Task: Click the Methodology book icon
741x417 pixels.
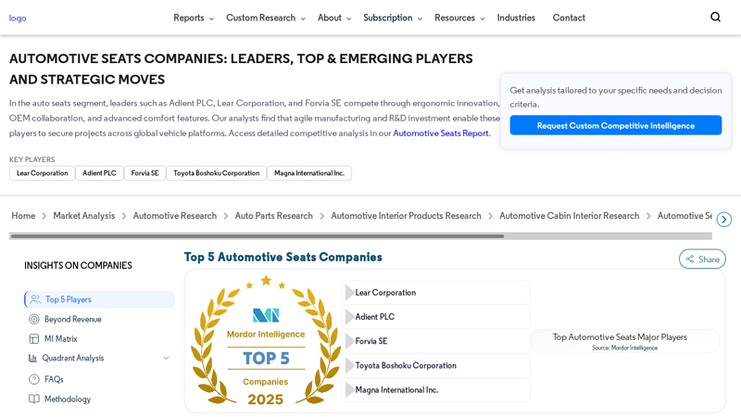Action: pyautogui.click(x=34, y=399)
